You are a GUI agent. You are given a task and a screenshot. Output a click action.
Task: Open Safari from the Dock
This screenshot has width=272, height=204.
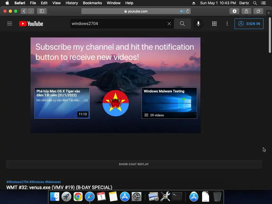pyautogui.click(x=90, y=197)
